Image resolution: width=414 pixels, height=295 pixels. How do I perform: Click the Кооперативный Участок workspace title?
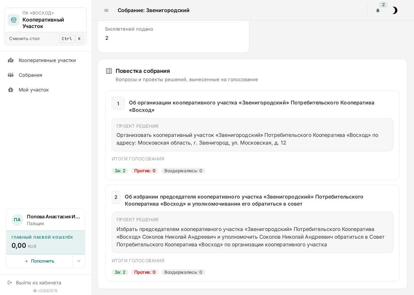tap(43, 23)
